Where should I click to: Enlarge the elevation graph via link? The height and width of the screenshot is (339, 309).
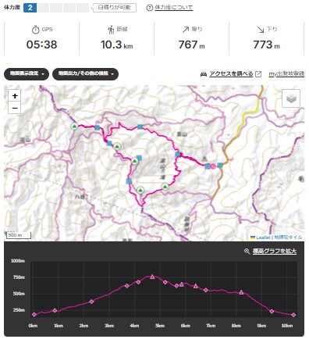[x=275, y=252]
